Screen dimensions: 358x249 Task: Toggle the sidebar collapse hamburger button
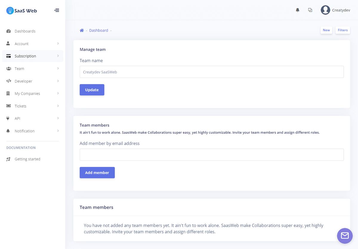[x=56, y=10]
